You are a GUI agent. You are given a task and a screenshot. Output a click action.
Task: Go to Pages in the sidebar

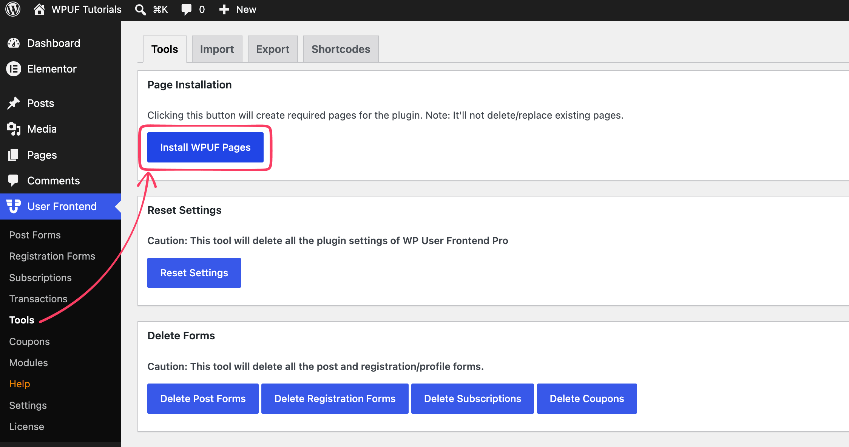60,155
